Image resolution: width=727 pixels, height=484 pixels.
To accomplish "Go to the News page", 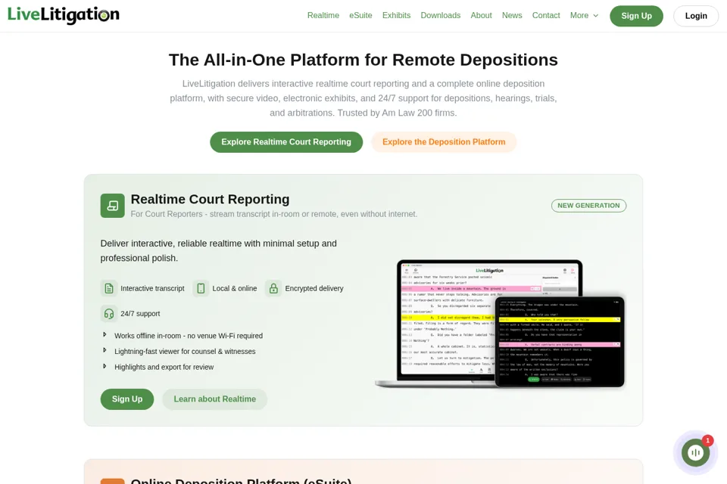I will 512,15.
